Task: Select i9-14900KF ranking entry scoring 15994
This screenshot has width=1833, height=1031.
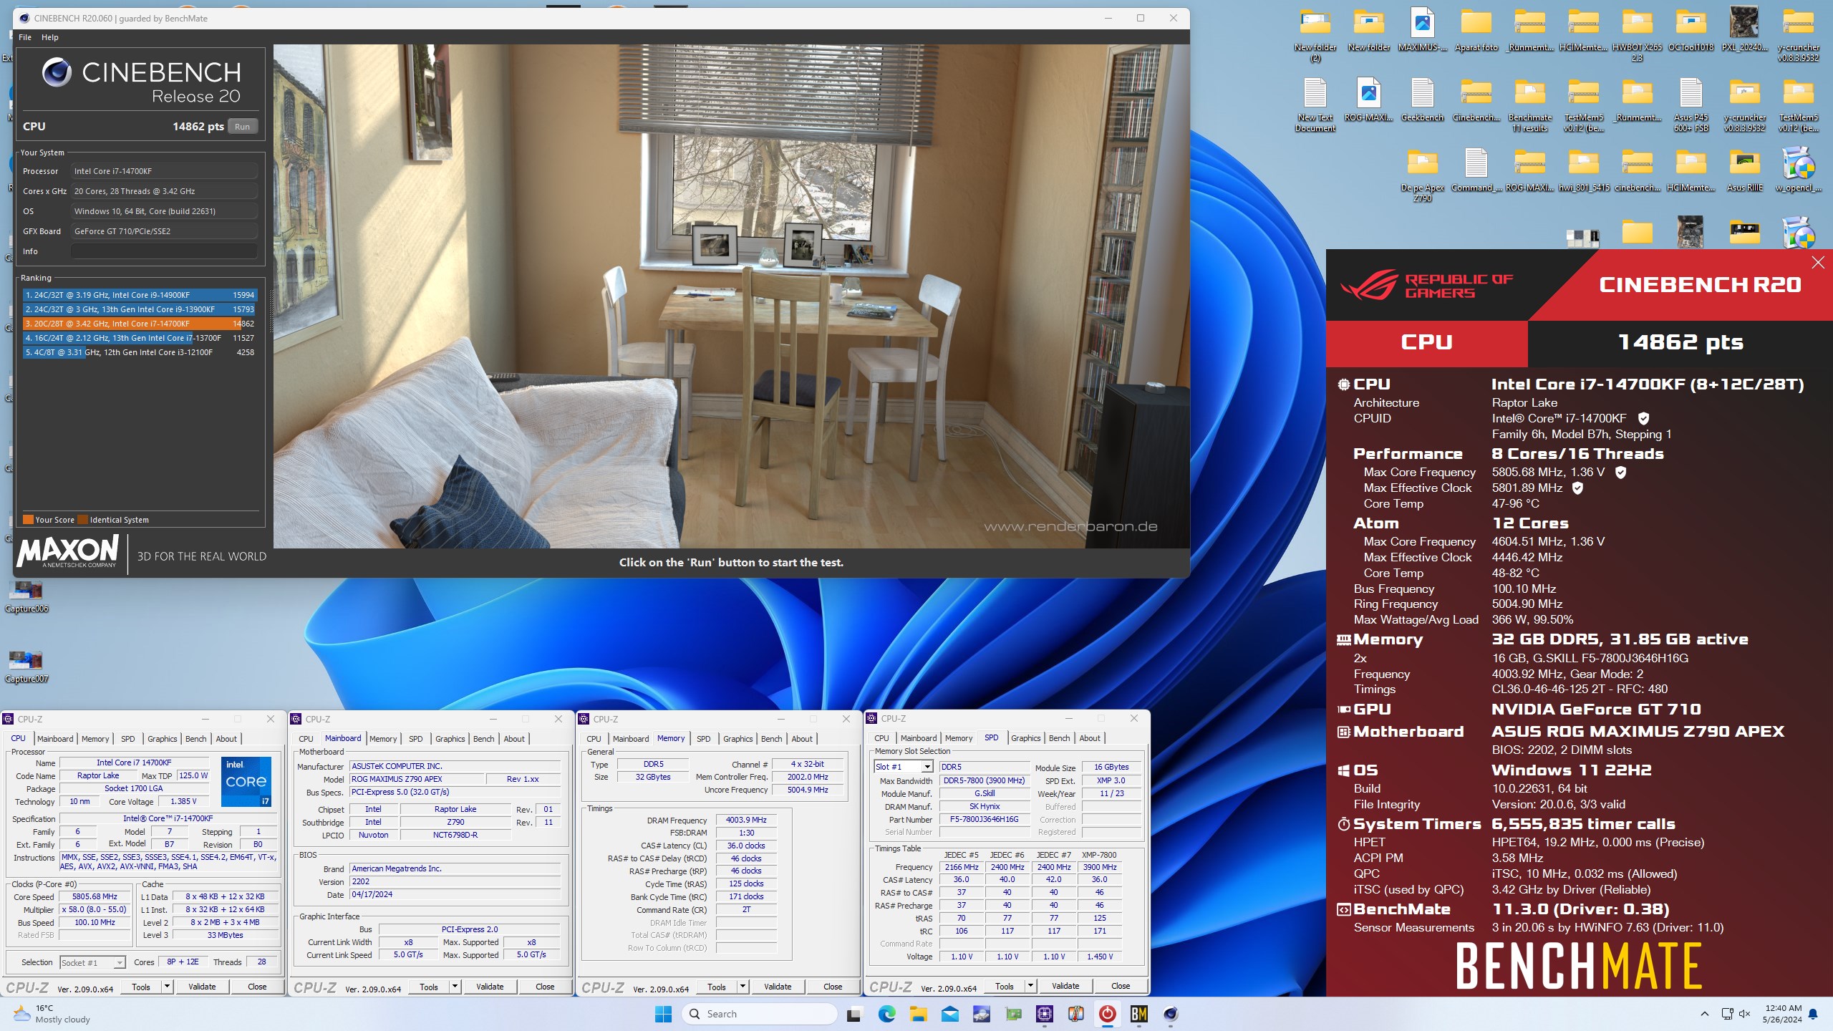Action: click(140, 295)
